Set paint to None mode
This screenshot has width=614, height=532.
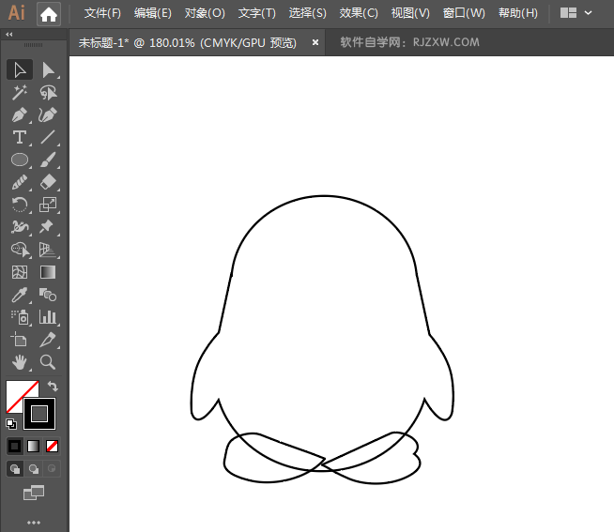(x=53, y=446)
